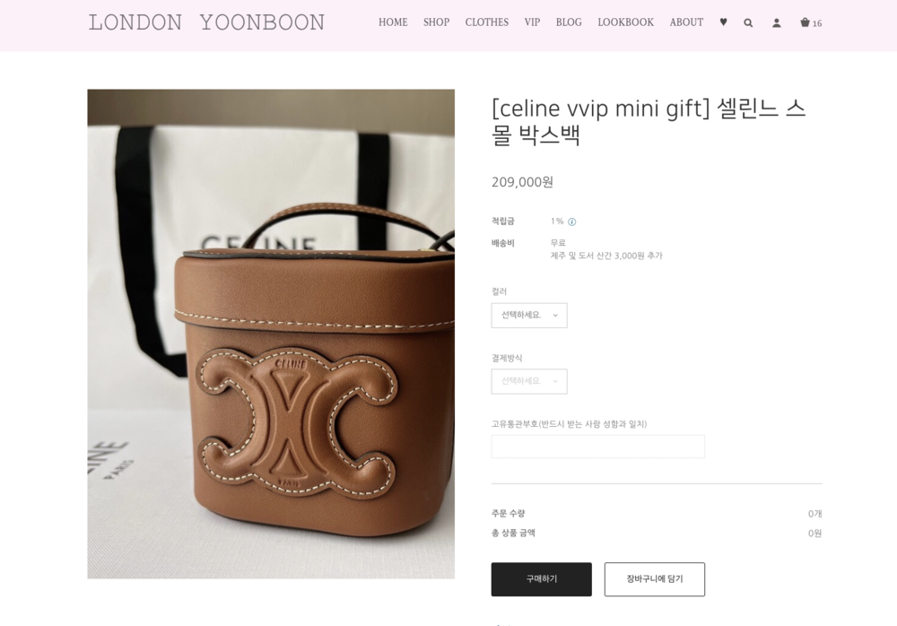
Task: Click the reward points info icon
Action: [571, 222]
